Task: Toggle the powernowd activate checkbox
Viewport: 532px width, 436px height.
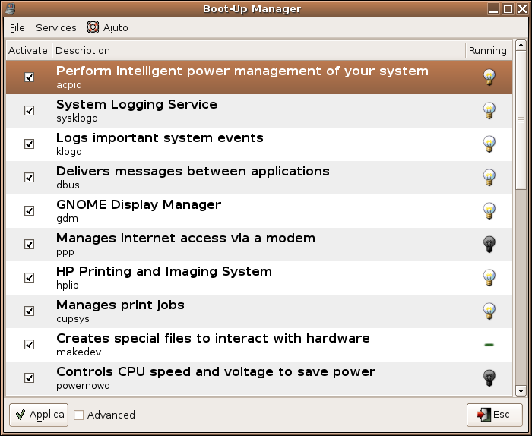Action: (29, 378)
